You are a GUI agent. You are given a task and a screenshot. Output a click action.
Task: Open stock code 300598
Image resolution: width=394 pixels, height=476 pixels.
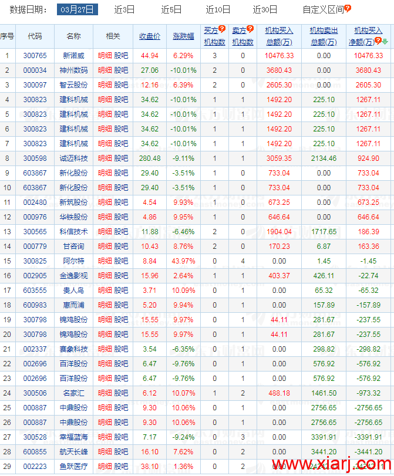pyautogui.click(x=35, y=158)
